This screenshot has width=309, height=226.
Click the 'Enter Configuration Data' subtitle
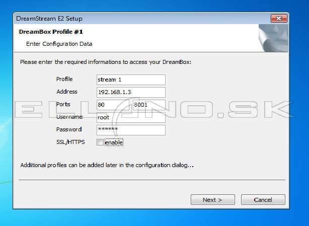[x=59, y=44]
